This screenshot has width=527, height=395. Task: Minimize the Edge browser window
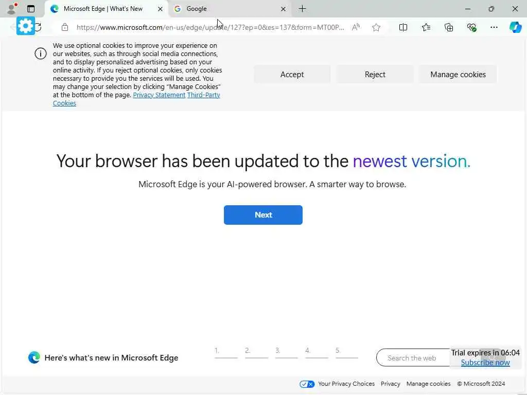pos(467,9)
